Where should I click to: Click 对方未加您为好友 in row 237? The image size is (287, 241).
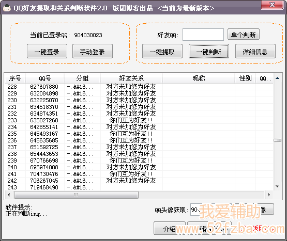131,147
